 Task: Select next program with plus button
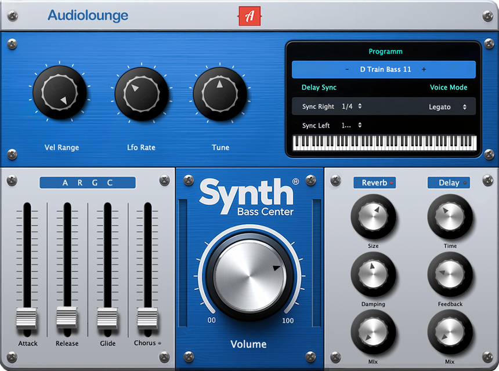click(424, 70)
